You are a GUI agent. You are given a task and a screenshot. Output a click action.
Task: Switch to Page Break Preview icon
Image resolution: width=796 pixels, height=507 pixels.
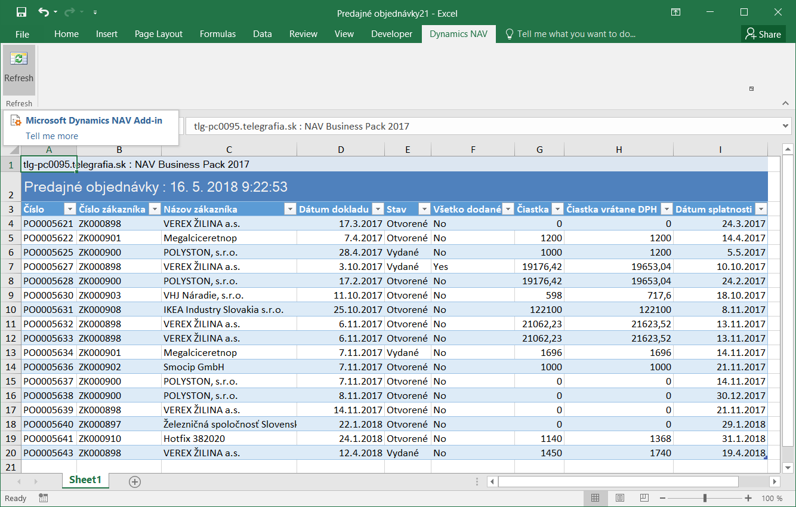point(644,498)
